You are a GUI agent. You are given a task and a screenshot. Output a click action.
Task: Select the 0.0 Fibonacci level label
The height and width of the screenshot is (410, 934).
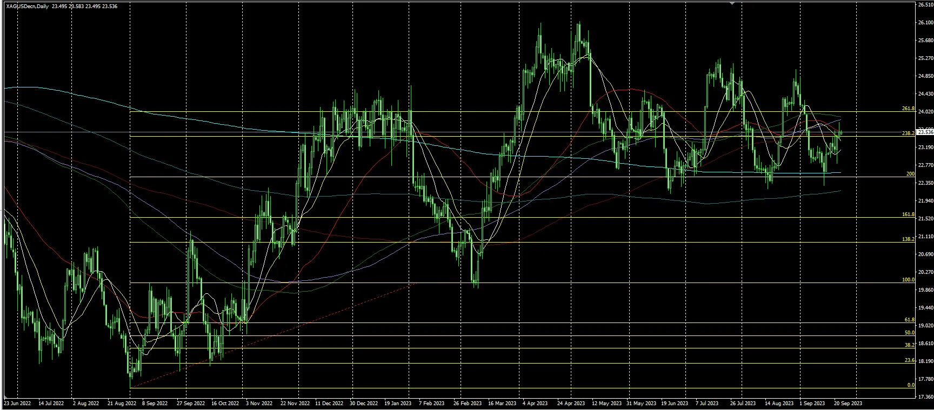click(x=911, y=385)
